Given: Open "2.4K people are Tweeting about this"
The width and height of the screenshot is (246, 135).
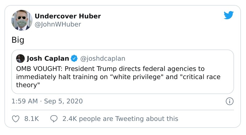Looking at the screenshot, I should [120, 118].
